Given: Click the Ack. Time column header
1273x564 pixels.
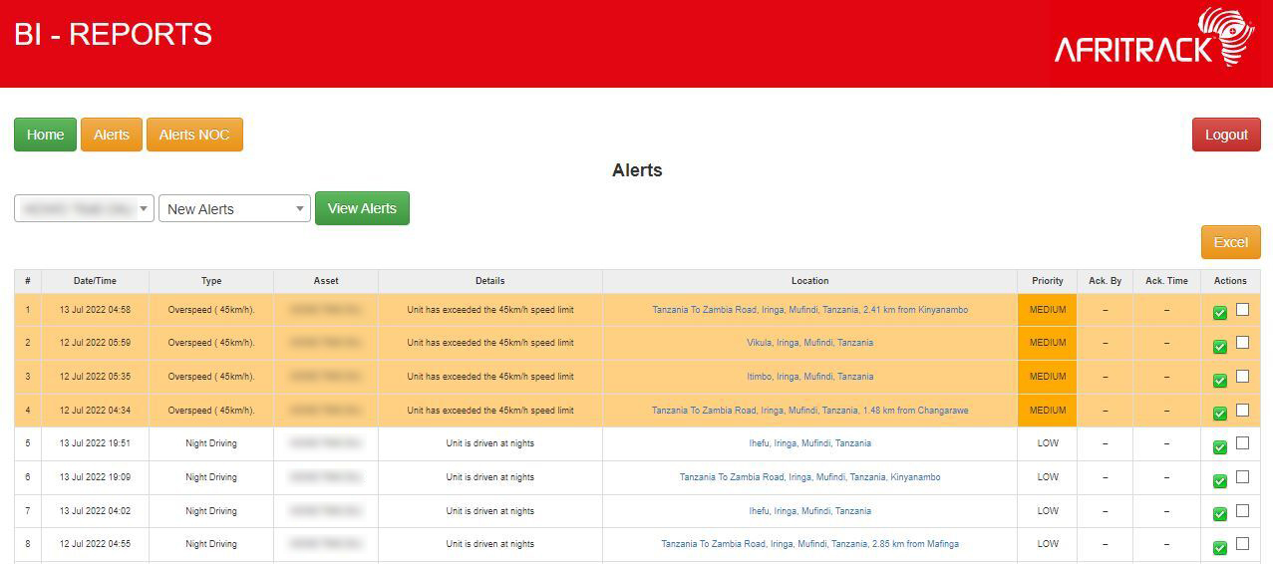Looking at the screenshot, I should 1166,281.
